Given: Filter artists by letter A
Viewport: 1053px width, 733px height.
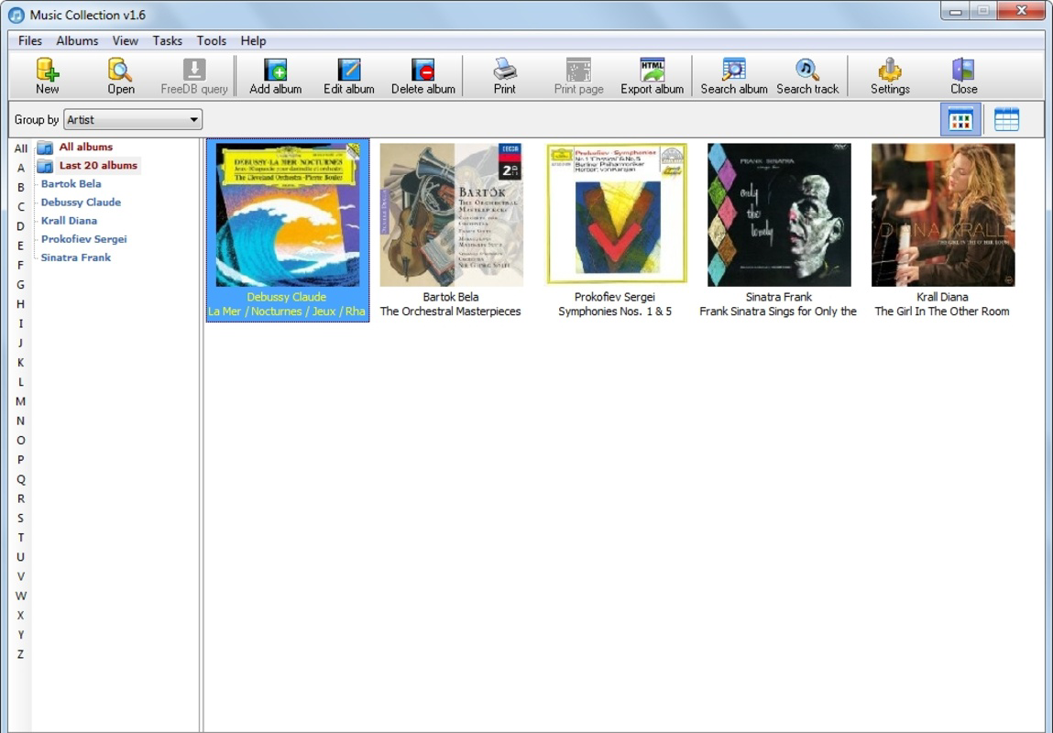Looking at the screenshot, I should [21, 168].
